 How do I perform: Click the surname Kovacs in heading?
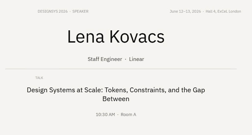tap(137, 37)
